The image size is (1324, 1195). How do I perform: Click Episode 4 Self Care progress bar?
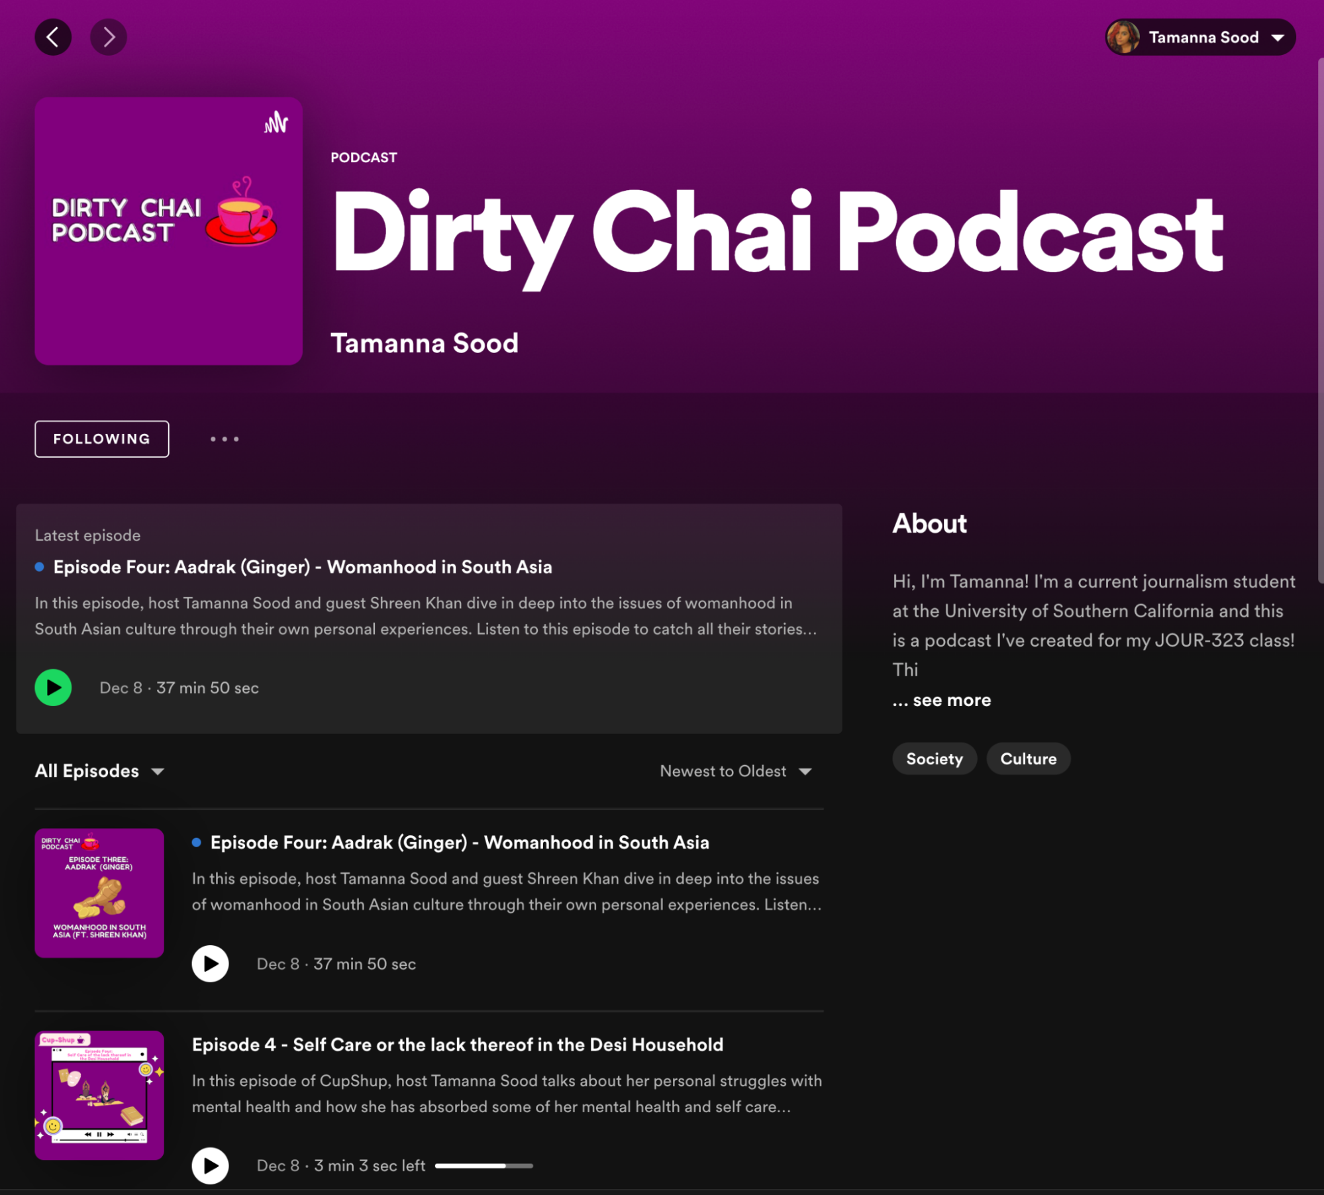coord(484,1166)
